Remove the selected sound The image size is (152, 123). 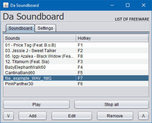pos(115,116)
